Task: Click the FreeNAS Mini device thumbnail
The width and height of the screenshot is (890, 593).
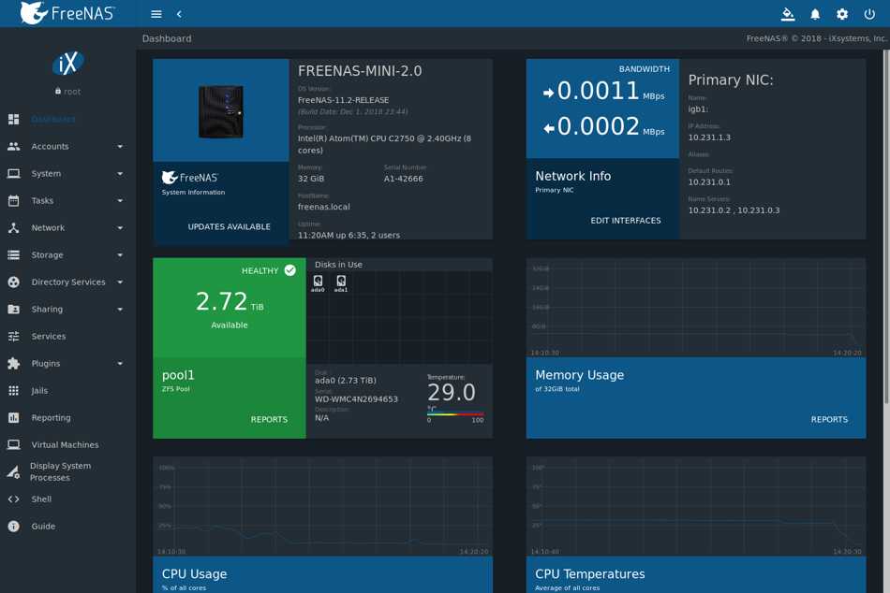Action: point(221,111)
